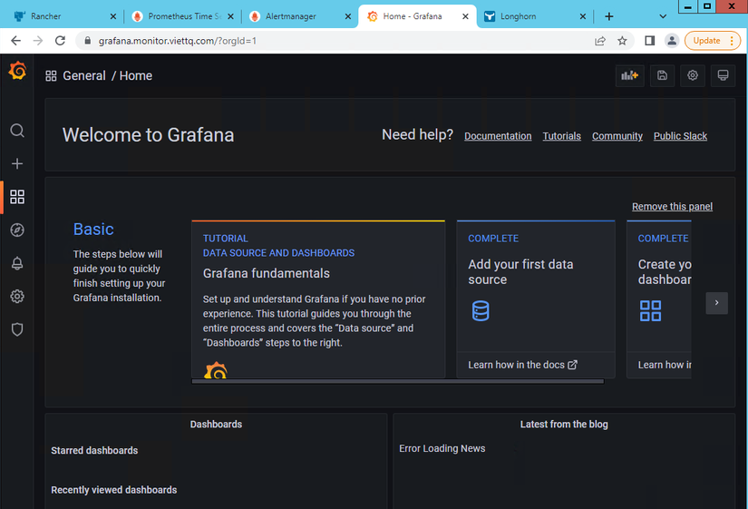Click the browser forward arrow
The height and width of the screenshot is (509, 748).
38,41
